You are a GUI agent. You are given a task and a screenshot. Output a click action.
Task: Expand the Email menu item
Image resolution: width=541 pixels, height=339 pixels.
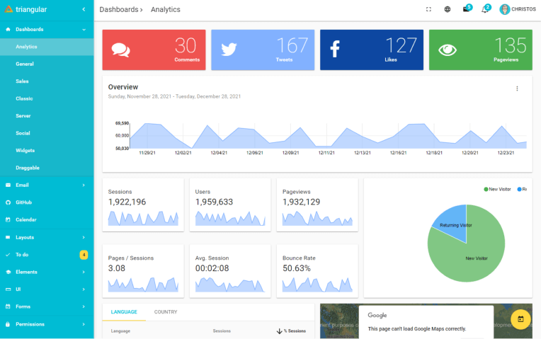(47, 185)
